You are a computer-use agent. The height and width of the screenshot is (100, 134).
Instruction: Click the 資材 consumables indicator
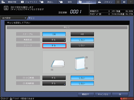(127, 98)
